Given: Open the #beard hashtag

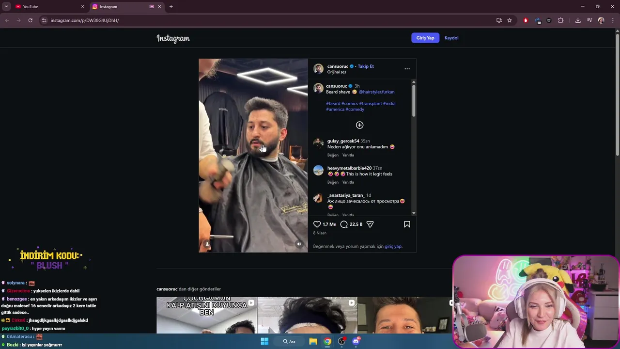Looking at the screenshot, I should (x=333, y=104).
